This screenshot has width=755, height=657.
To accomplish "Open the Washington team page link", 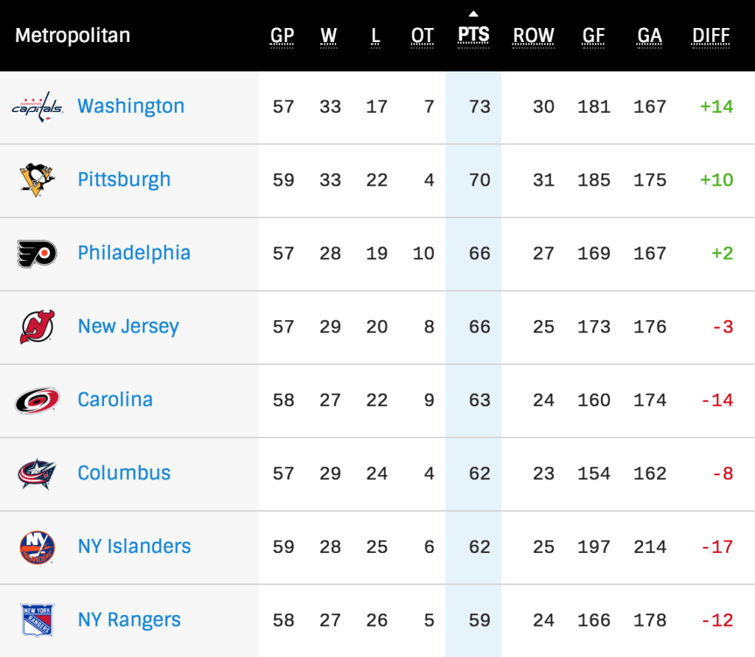I will point(131,106).
